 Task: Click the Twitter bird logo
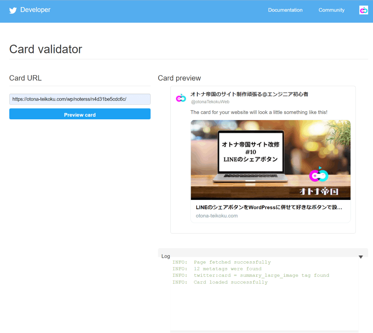tap(13, 10)
